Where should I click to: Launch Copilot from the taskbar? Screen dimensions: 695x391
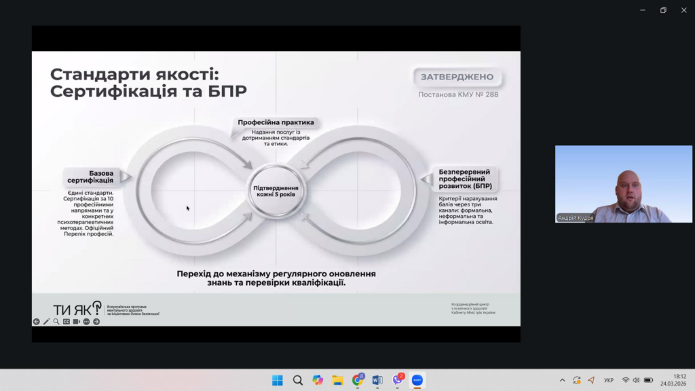coord(318,380)
